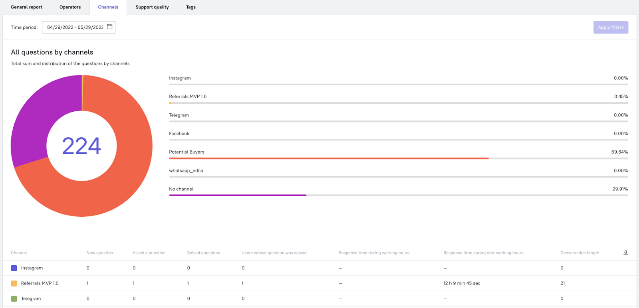639x308 pixels.
Task: Select the Channels tab
Action: click(108, 7)
